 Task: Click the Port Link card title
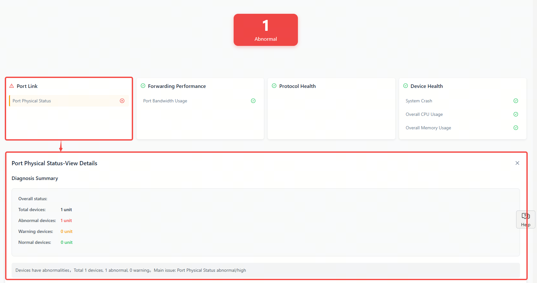[x=27, y=86]
